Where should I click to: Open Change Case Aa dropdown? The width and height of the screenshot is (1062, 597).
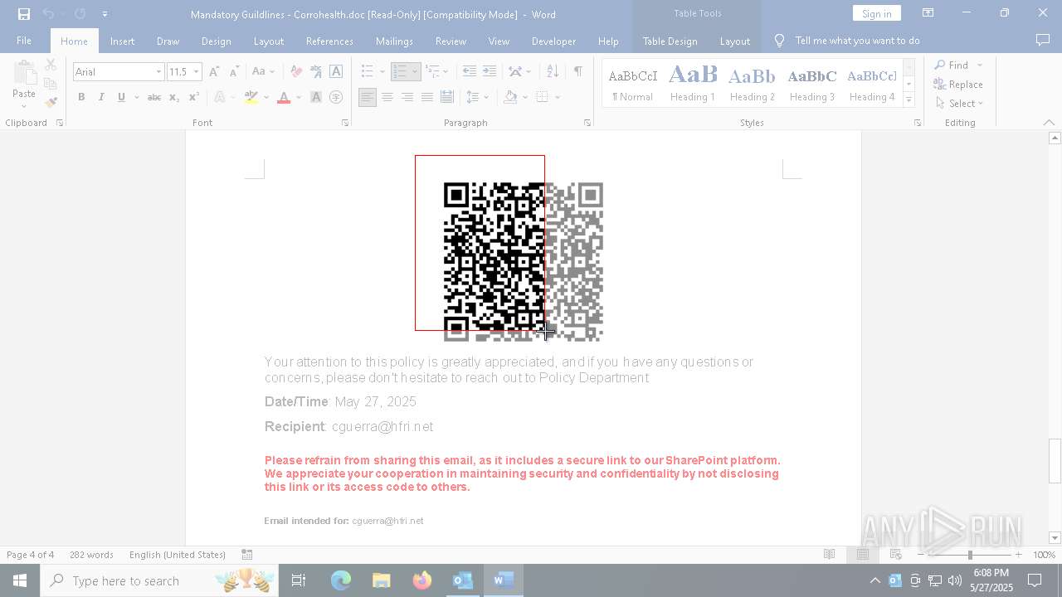[x=263, y=72]
